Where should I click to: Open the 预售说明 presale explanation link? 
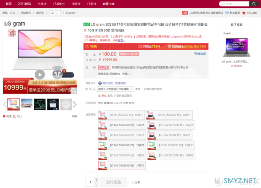[200, 54]
